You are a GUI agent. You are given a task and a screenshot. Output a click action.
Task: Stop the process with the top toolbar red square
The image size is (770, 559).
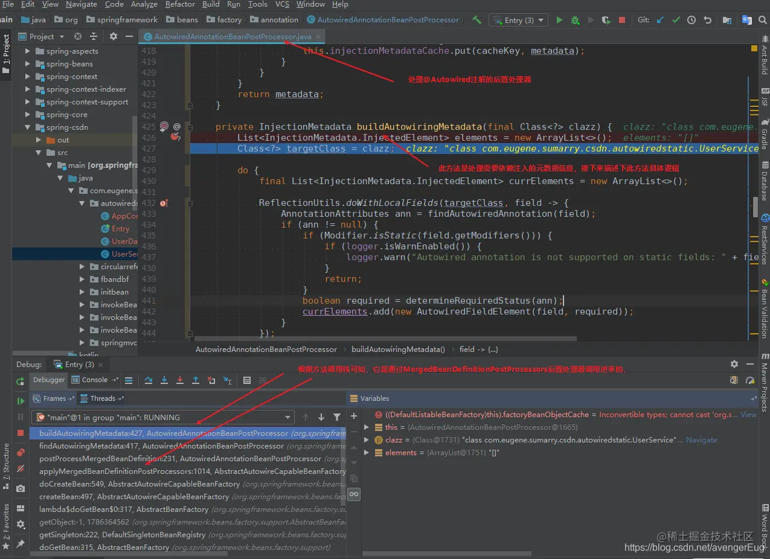point(622,20)
